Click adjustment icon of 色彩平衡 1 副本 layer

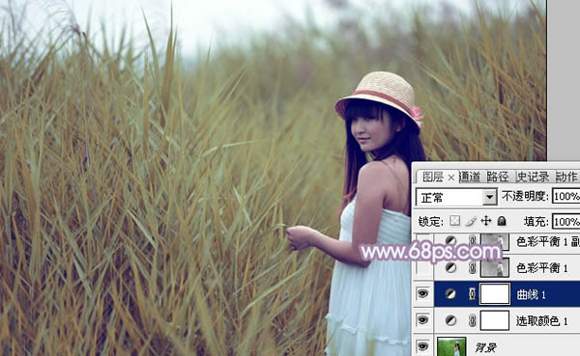(450, 241)
